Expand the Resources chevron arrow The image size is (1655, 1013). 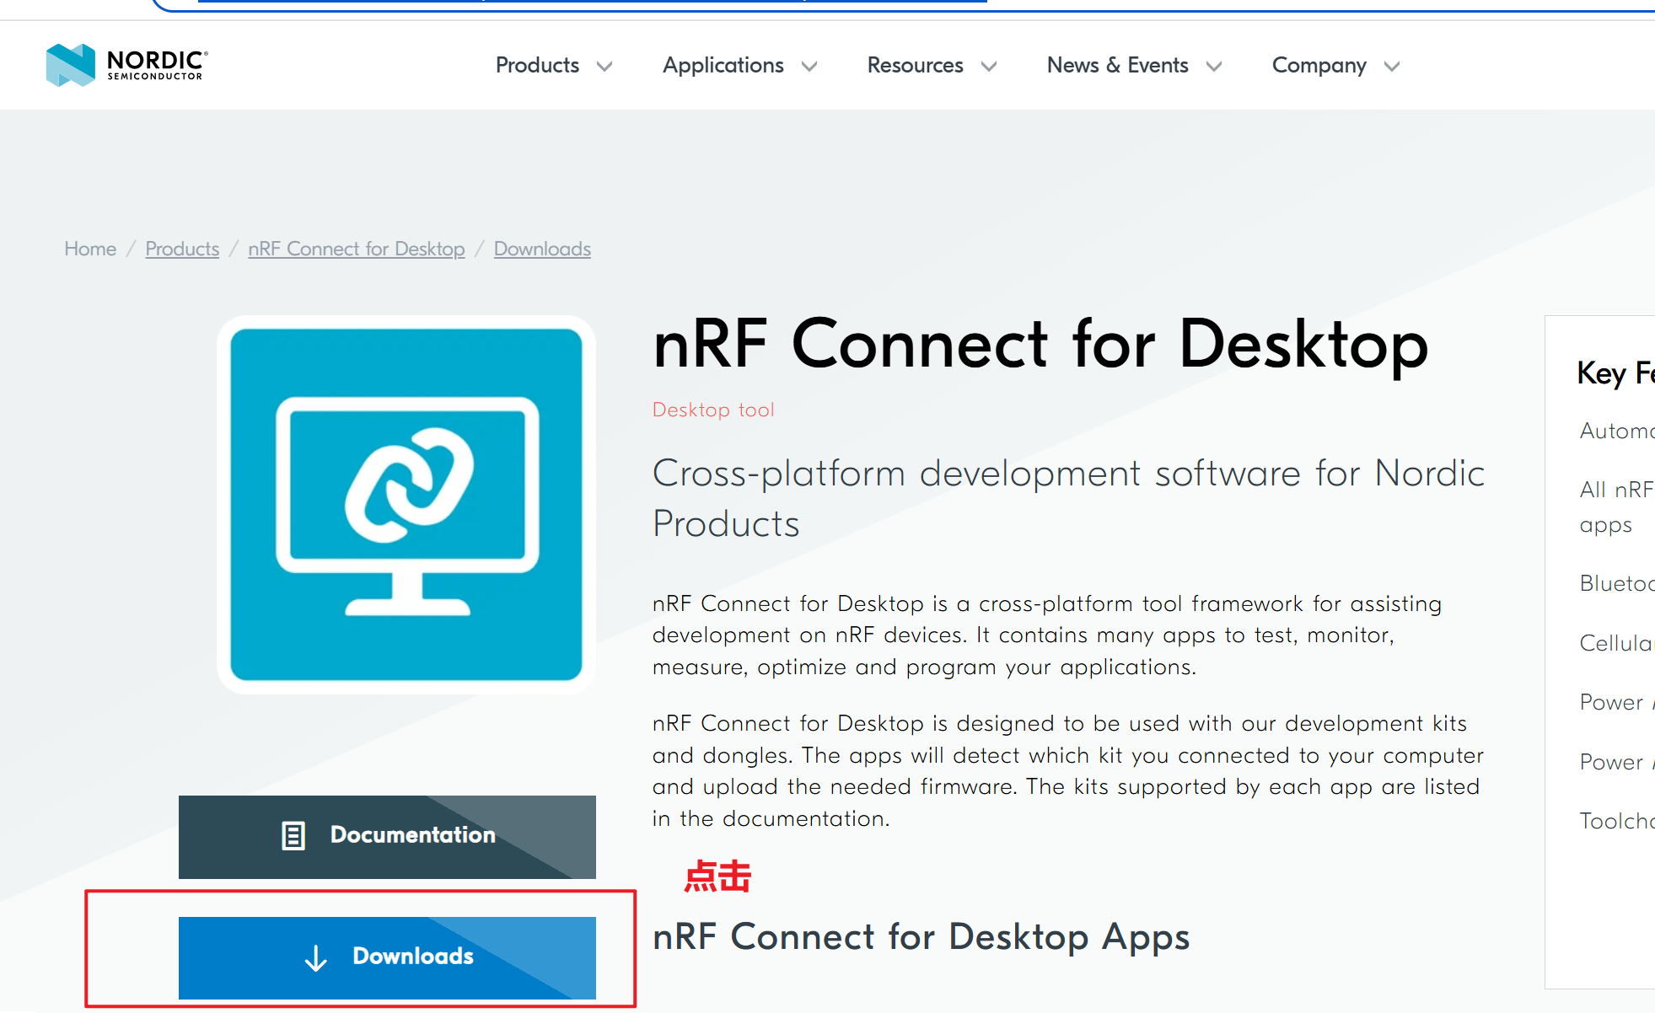click(989, 67)
